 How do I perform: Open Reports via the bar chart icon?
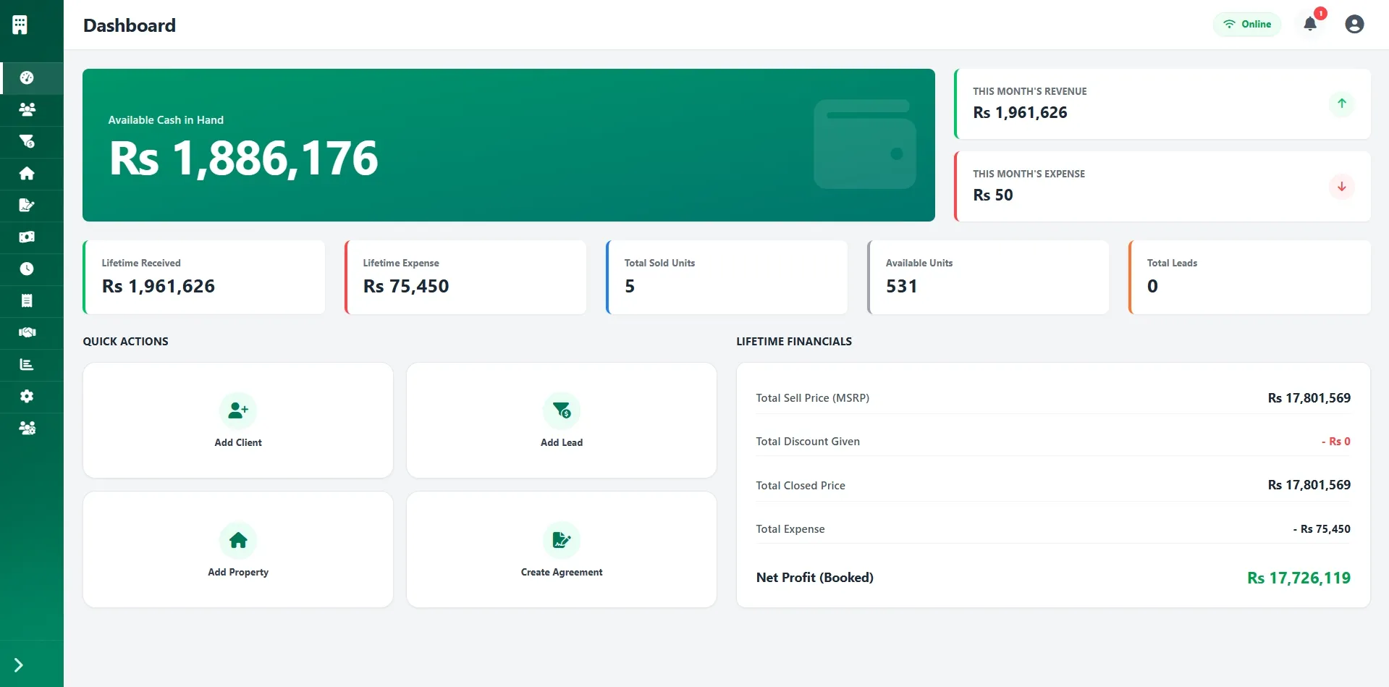coord(27,364)
